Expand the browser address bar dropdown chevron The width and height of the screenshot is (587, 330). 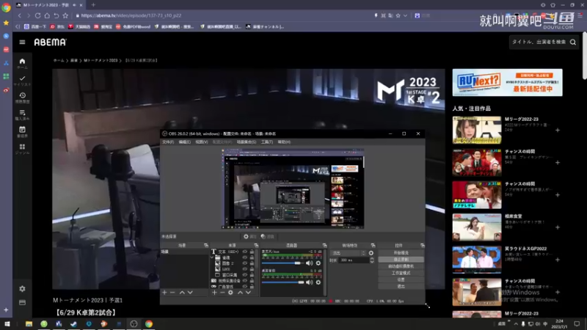tap(405, 15)
